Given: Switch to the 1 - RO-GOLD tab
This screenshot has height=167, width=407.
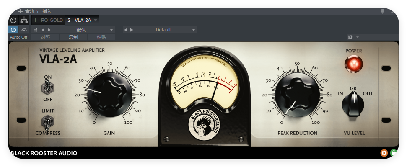Looking at the screenshot, I should click(x=48, y=20).
